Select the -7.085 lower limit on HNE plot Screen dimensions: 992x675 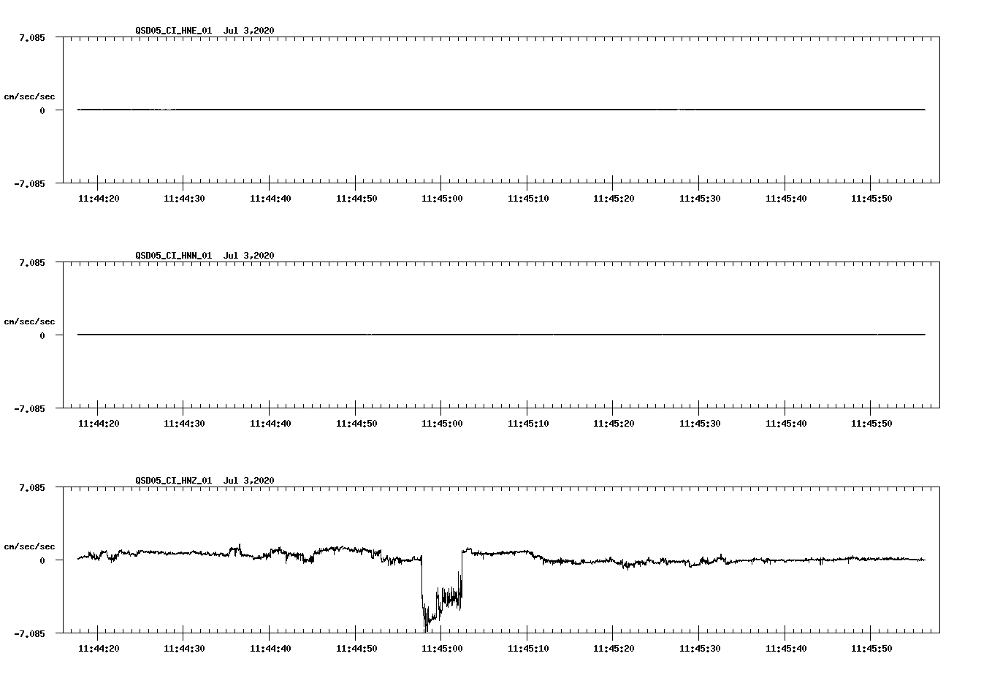(29, 184)
